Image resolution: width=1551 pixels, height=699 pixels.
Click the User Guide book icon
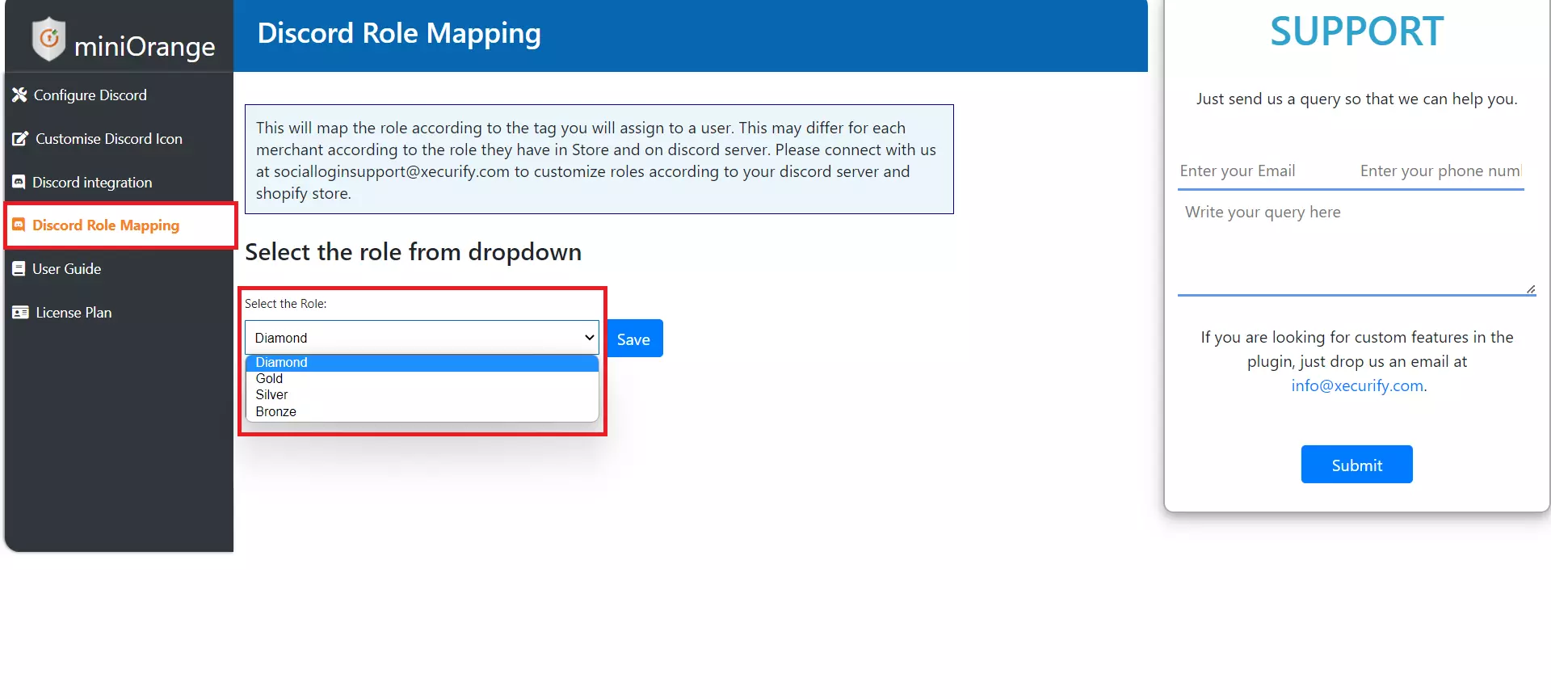[19, 268]
